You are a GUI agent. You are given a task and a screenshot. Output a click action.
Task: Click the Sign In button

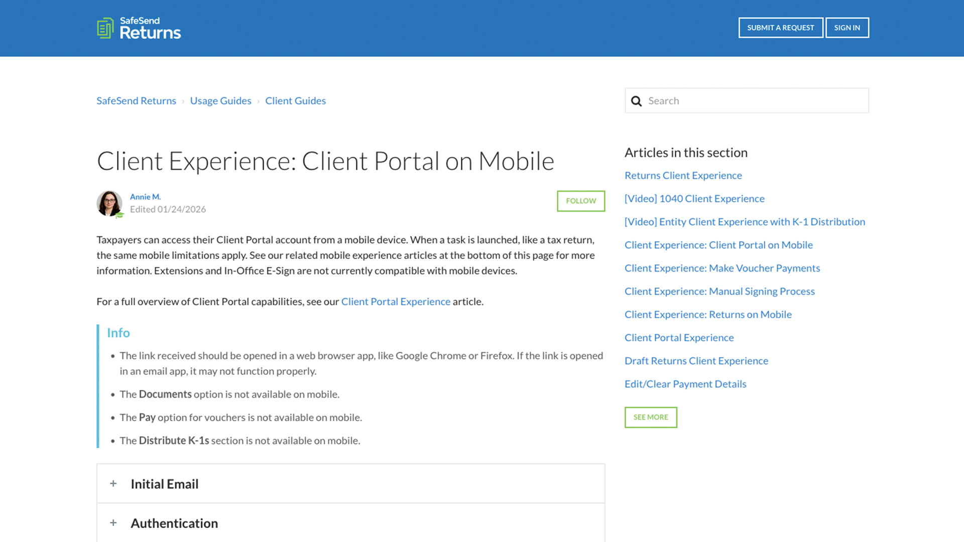pos(847,28)
